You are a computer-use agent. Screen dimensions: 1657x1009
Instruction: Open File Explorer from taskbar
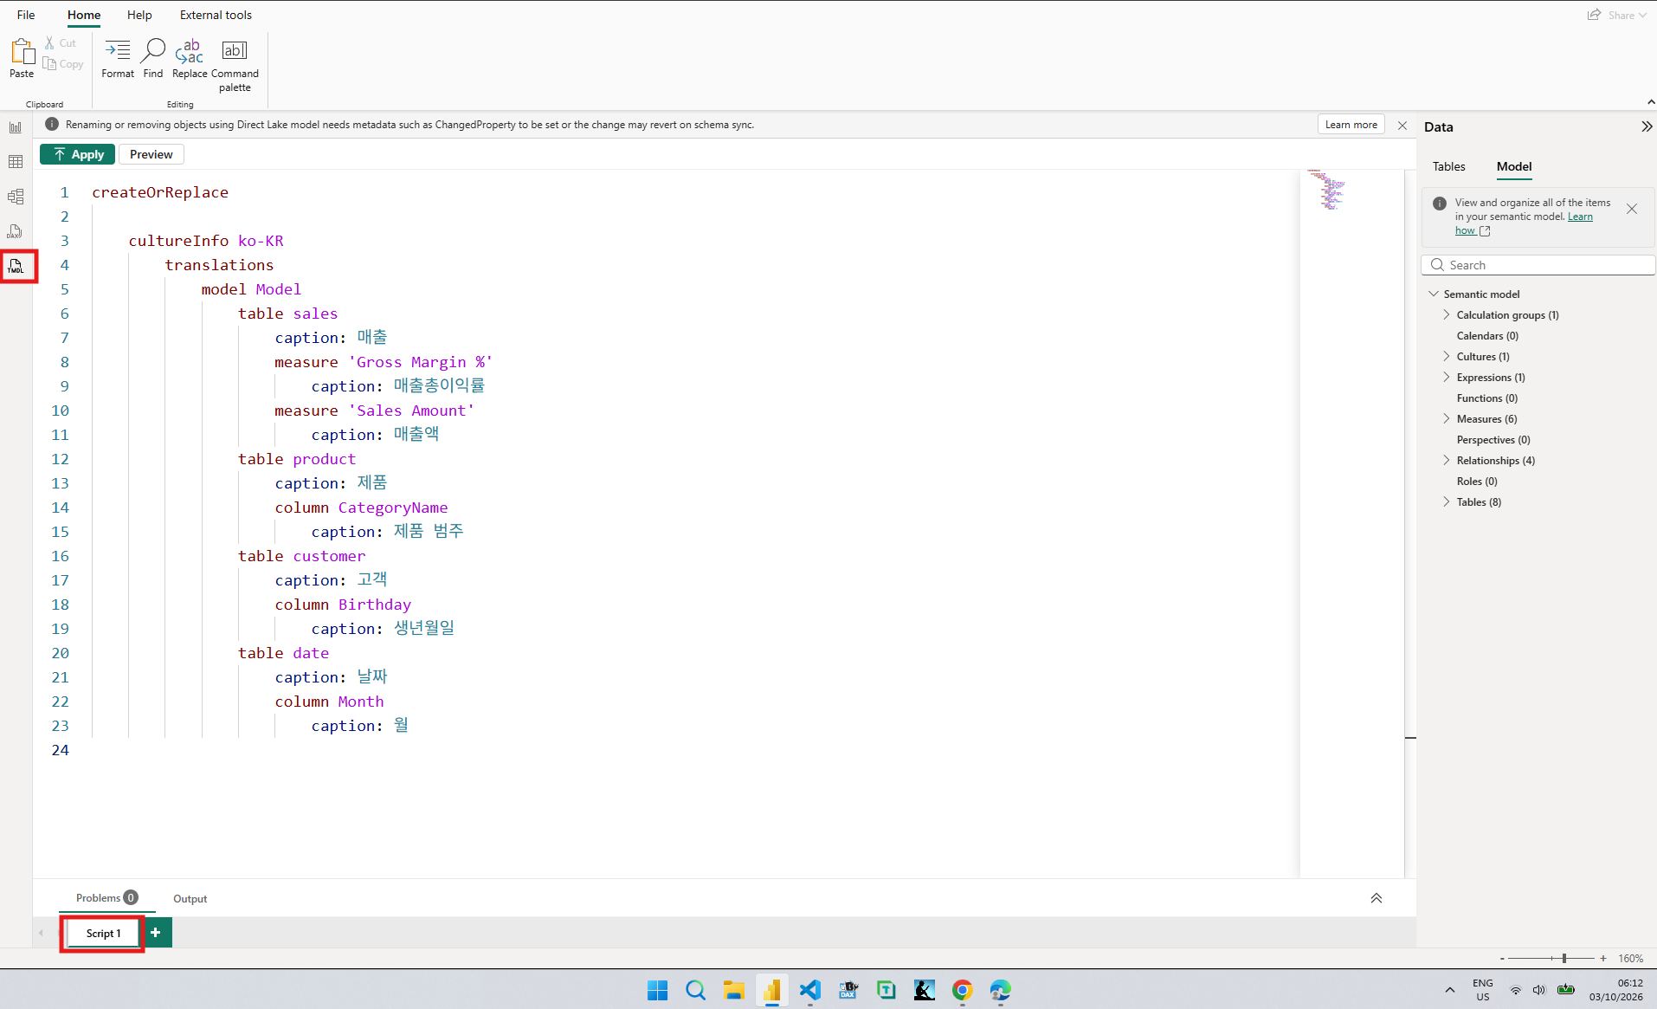734,990
